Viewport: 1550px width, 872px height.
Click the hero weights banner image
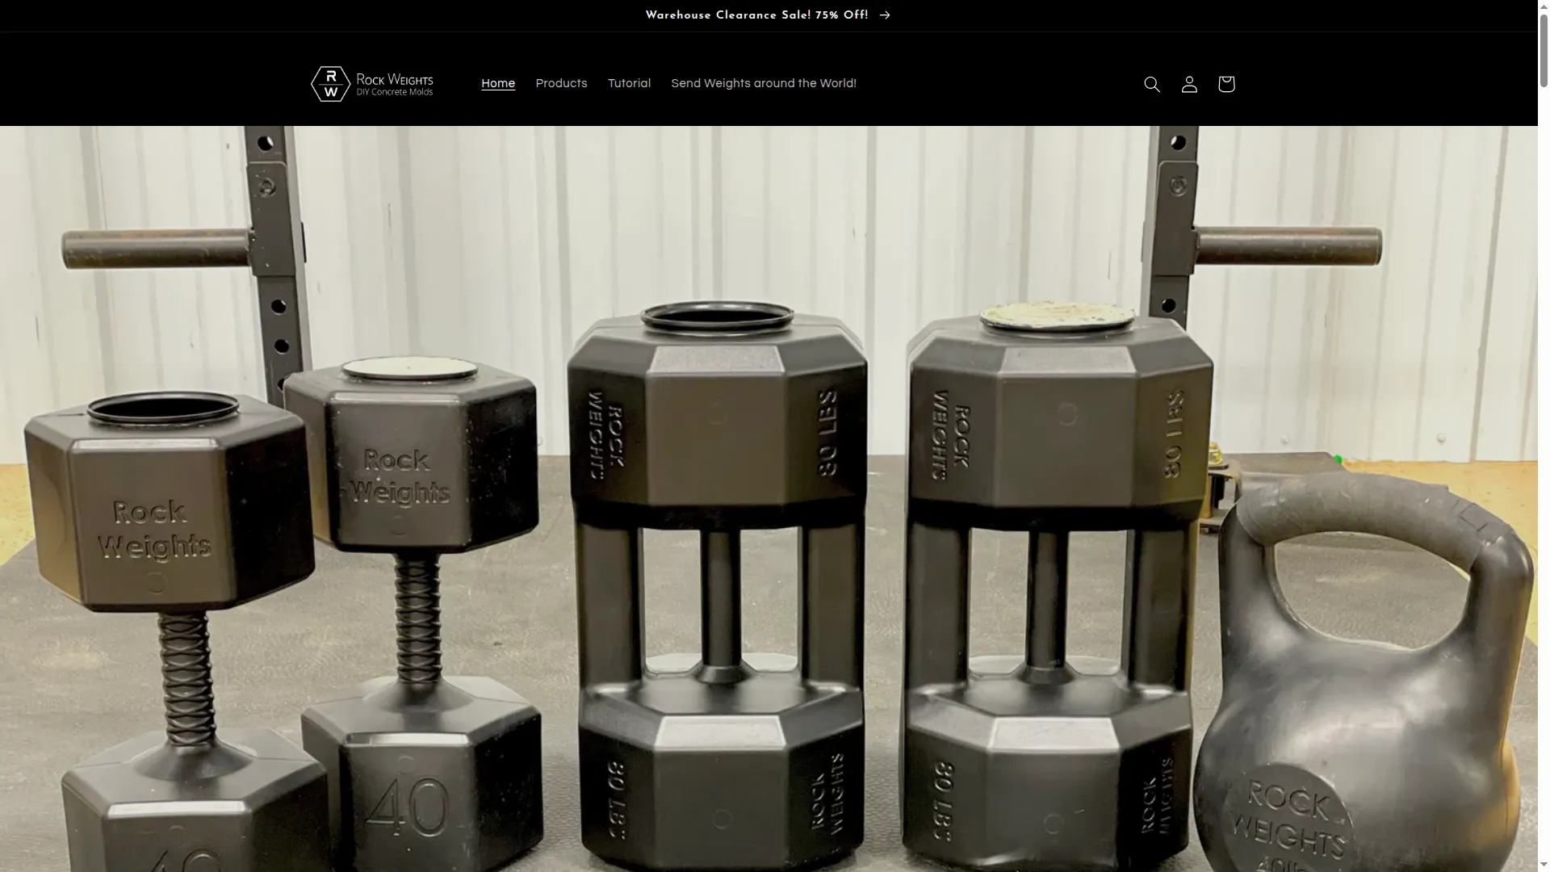pos(769,499)
